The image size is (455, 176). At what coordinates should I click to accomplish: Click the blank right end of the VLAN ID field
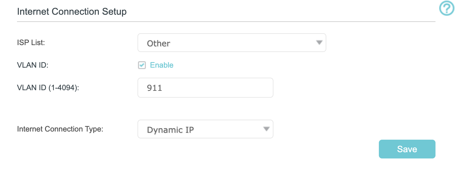tap(258, 88)
